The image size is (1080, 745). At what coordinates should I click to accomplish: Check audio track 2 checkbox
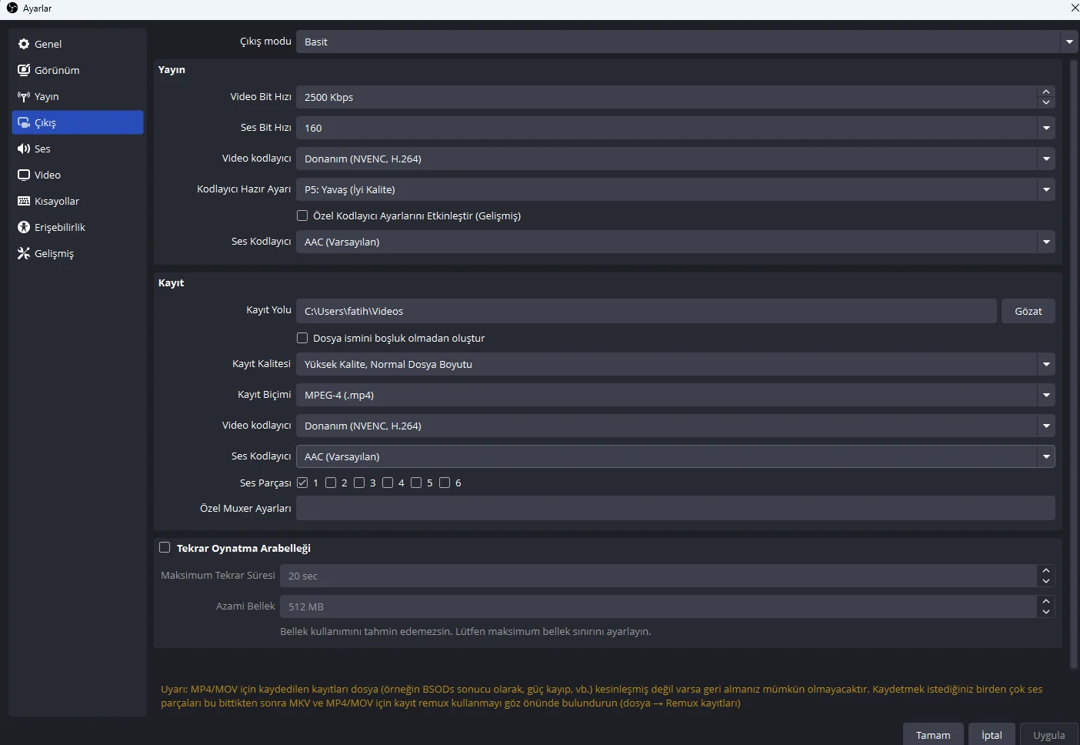[331, 483]
